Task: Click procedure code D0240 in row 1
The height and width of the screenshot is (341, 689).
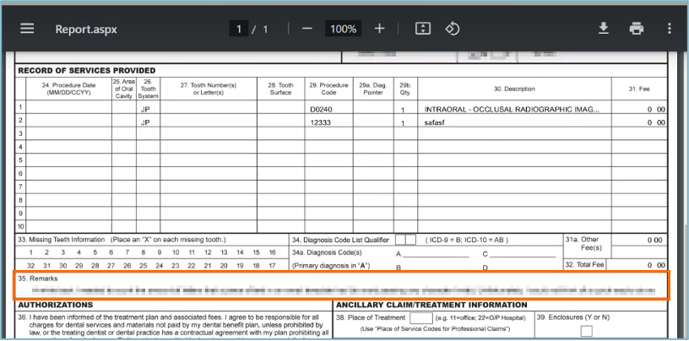Action: 322,109
